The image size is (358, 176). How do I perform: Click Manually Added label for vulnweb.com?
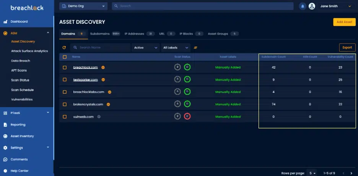(228, 117)
